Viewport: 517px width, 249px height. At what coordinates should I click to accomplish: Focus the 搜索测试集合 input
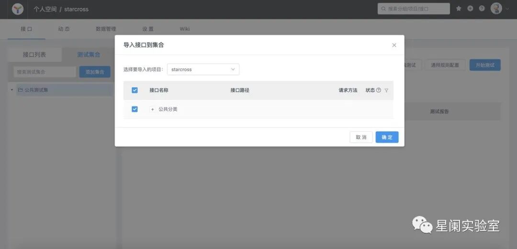[45, 72]
